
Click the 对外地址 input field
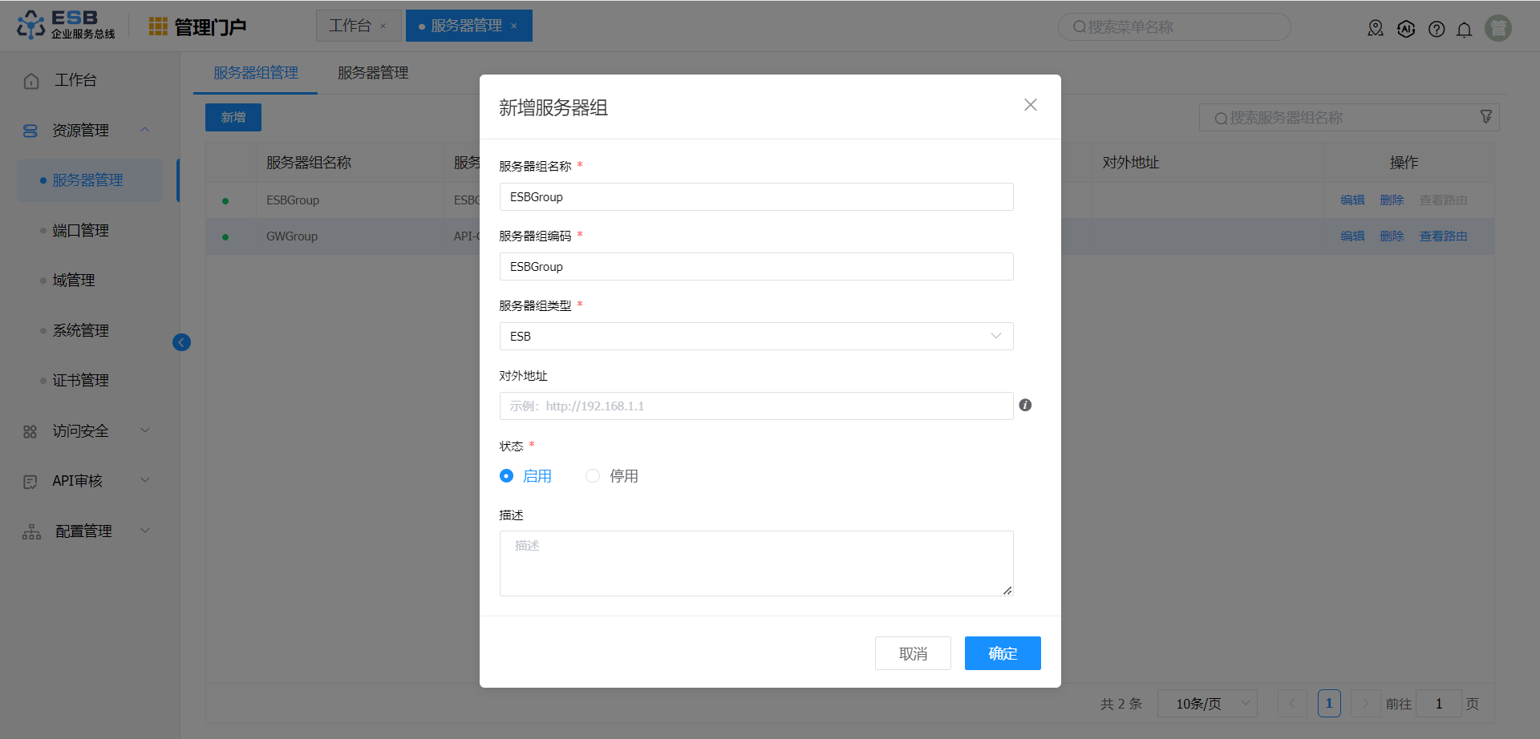(756, 406)
